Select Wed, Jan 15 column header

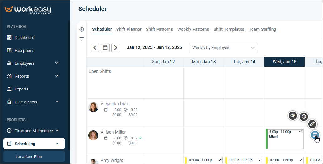click(x=284, y=62)
